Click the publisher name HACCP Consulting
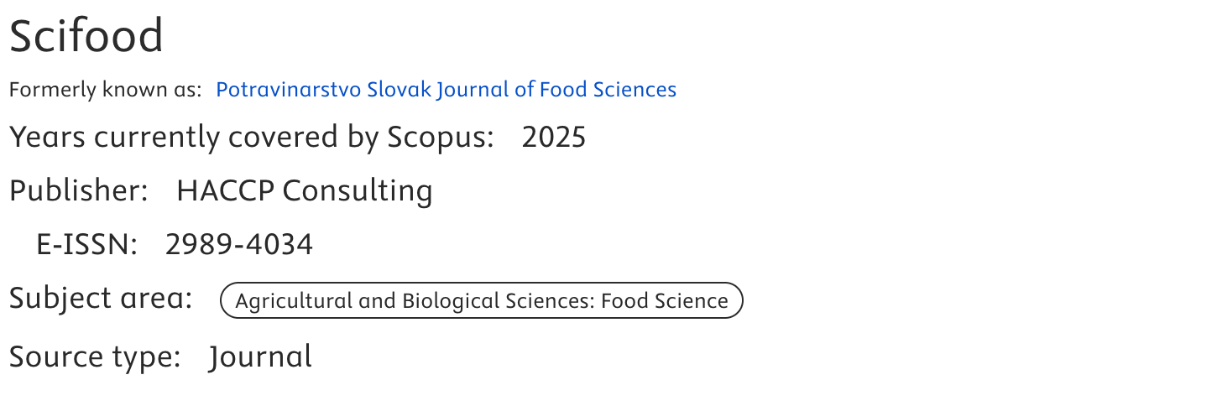Screen dimensions: 1222x406 point(304,191)
